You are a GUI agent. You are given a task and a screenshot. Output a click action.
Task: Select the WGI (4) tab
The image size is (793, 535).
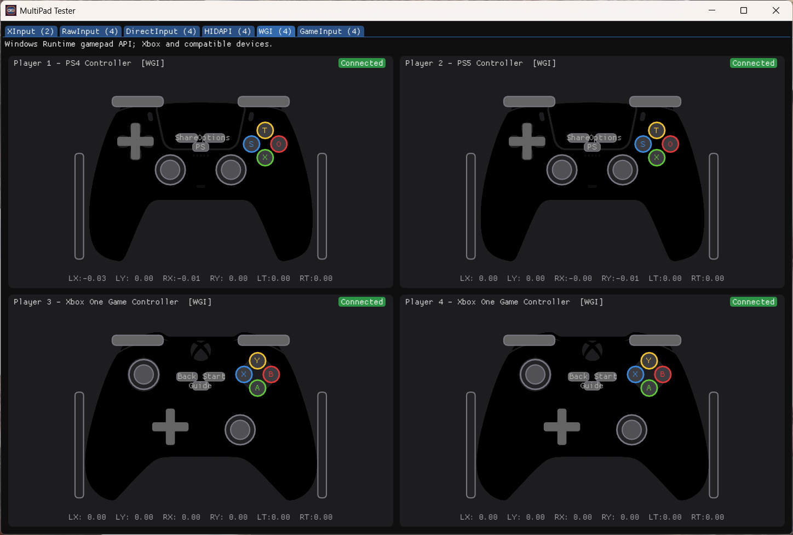(275, 31)
